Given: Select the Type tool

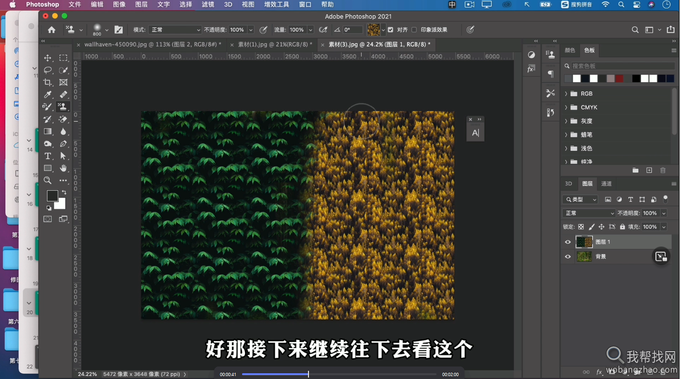Looking at the screenshot, I should point(48,156).
